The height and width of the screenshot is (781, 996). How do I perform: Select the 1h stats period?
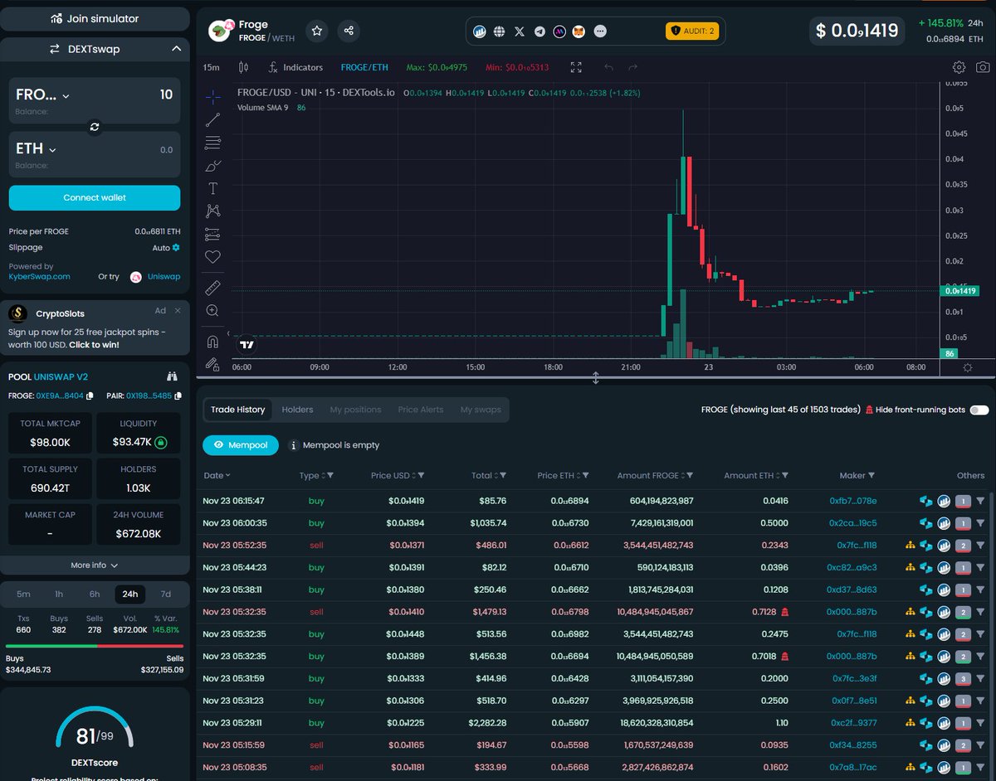coord(59,594)
